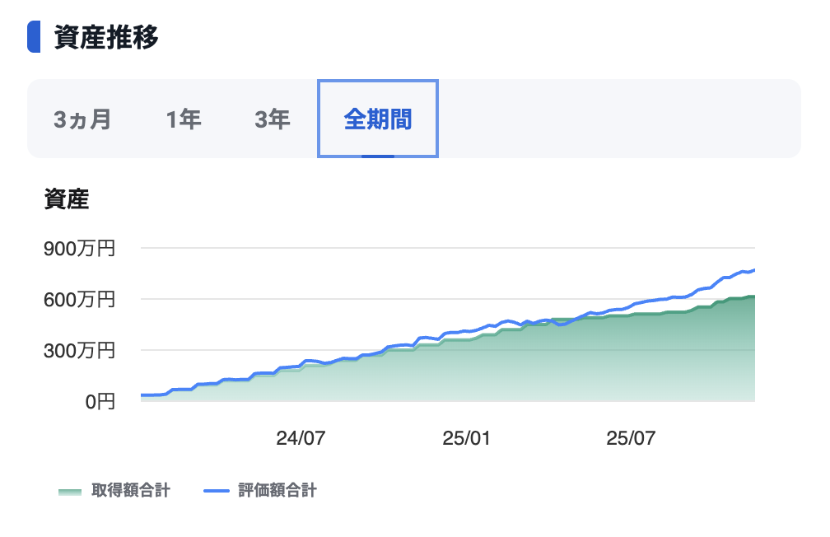The width and height of the screenshot is (830, 537).
Task: Click the blue bar beside 資産推移 heading
Action: 34,37
